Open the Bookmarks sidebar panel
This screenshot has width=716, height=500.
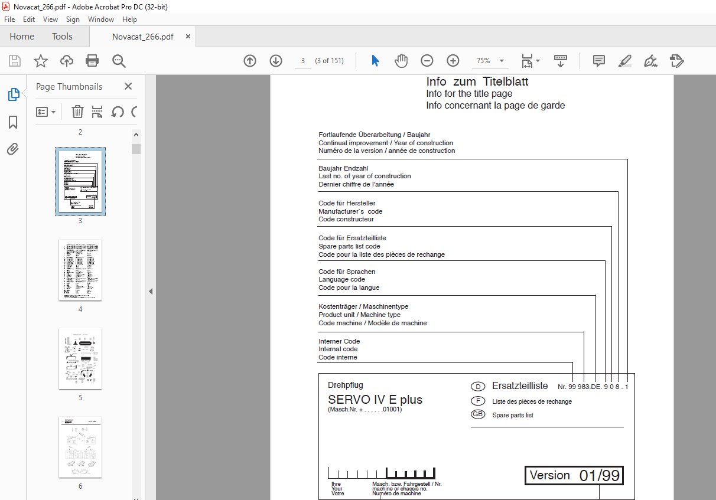[x=13, y=122]
